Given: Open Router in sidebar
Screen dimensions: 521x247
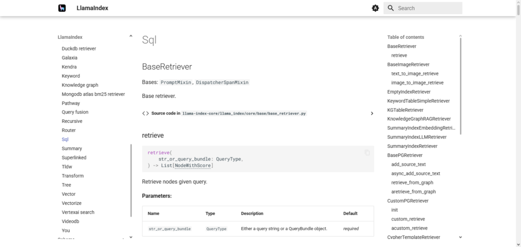Looking at the screenshot, I should coord(69,130).
